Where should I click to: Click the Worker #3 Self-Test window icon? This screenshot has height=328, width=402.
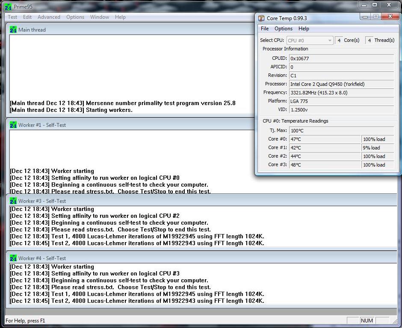tap(13, 201)
